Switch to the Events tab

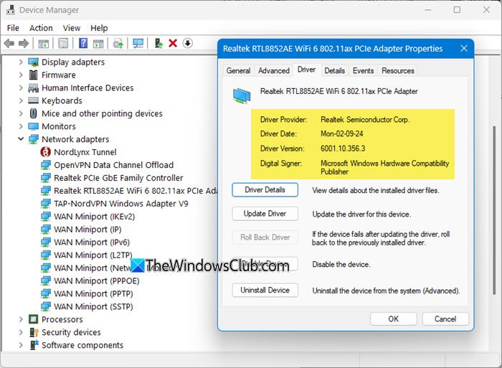pyautogui.click(x=363, y=71)
